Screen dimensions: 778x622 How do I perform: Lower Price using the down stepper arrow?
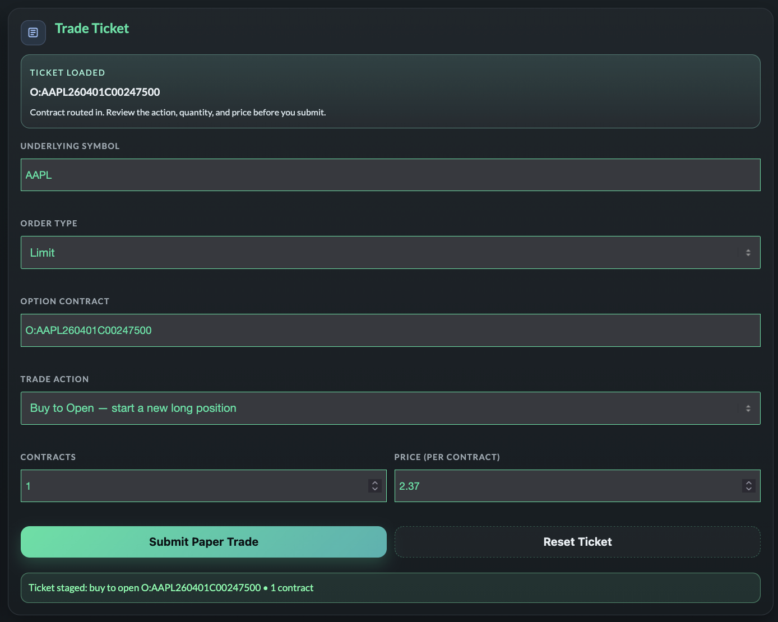[748, 489]
